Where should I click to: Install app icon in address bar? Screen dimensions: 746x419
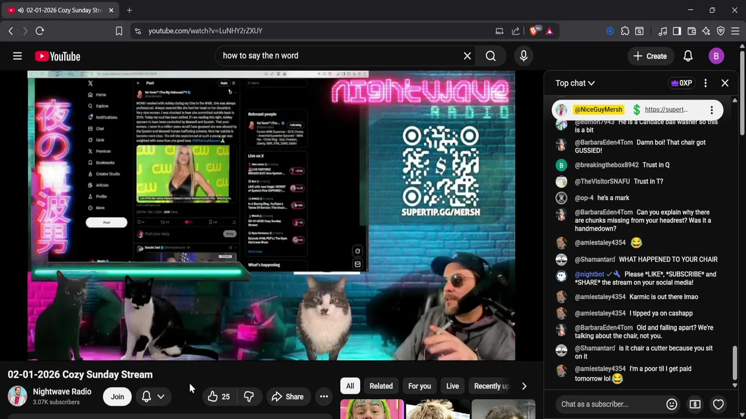point(499,31)
